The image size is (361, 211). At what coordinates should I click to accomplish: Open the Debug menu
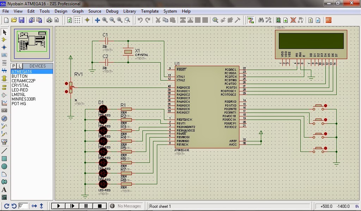click(x=112, y=11)
